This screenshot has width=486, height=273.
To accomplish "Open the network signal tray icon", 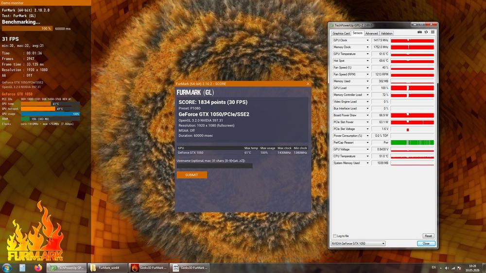I will (x=453, y=268).
